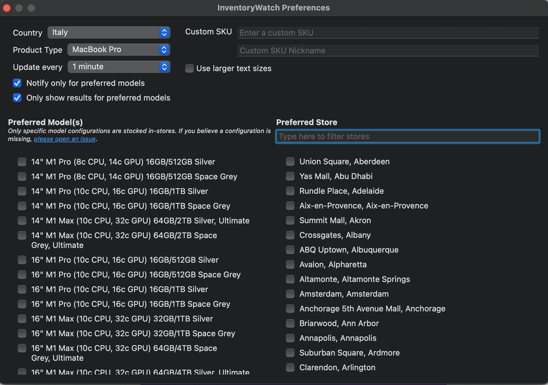Viewport: 548px width, 385px height.
Task: Select Yas Mall, Abu Dhabi store checkbox
Action: [290, 176]
